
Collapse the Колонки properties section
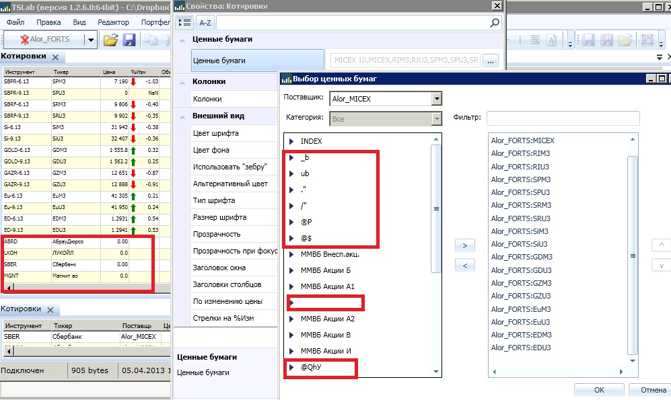point(182,82)
